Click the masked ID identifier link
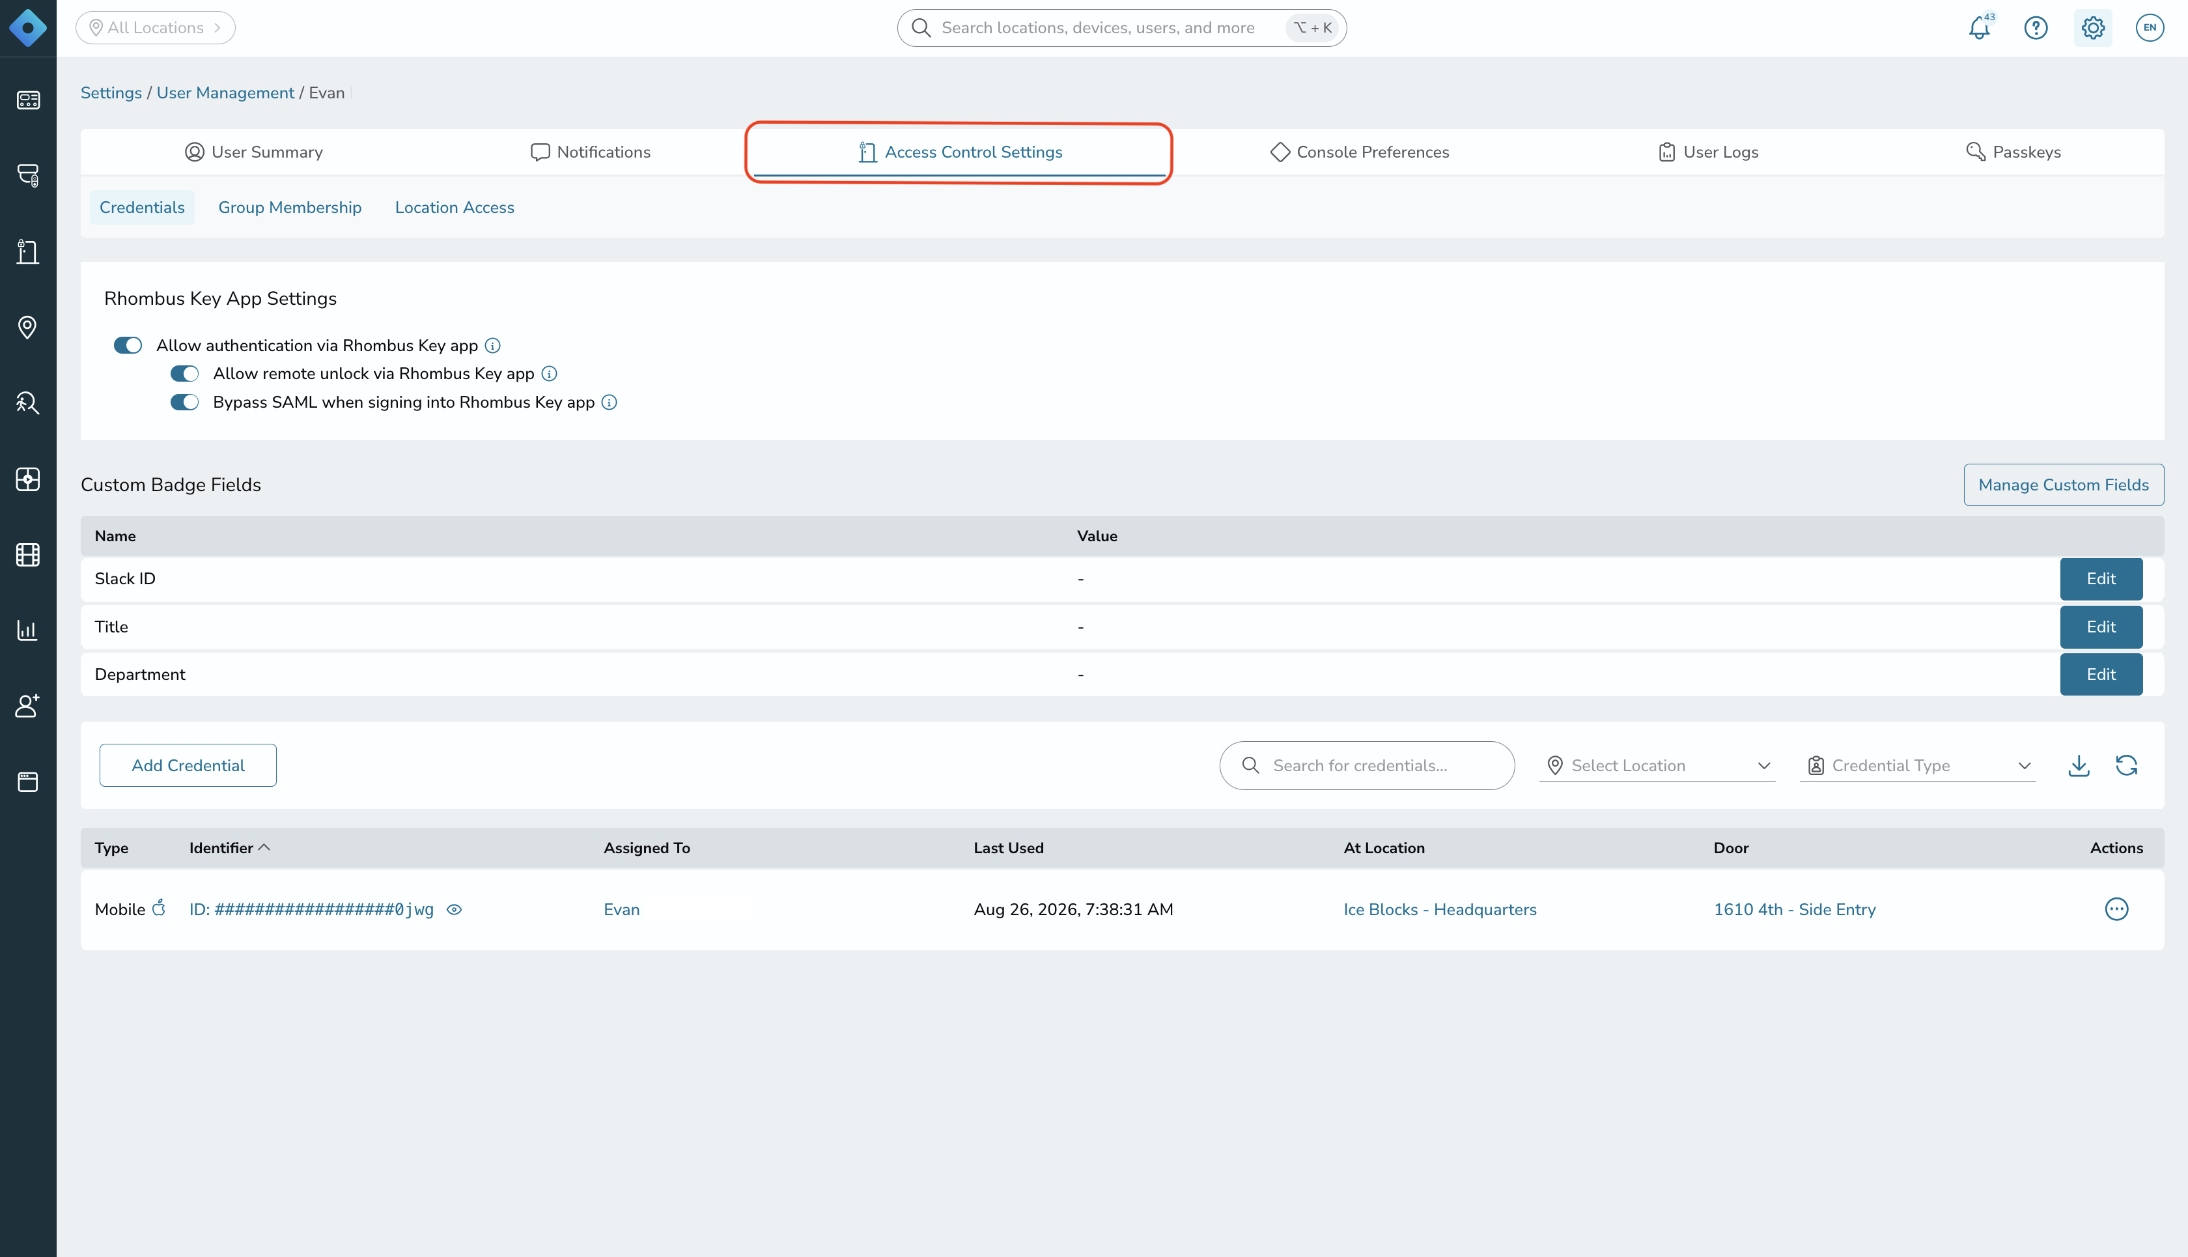The image size is (2188, 1257). [x=311, y=909]
